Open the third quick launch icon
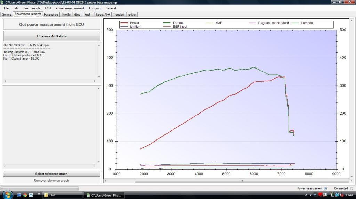Image resolution: width=356 pixels, height=199 pixels. coord(31,195)
